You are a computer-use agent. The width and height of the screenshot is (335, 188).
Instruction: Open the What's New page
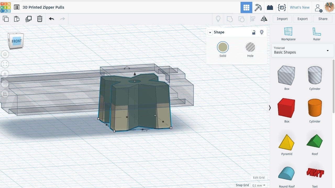[299, 7]
